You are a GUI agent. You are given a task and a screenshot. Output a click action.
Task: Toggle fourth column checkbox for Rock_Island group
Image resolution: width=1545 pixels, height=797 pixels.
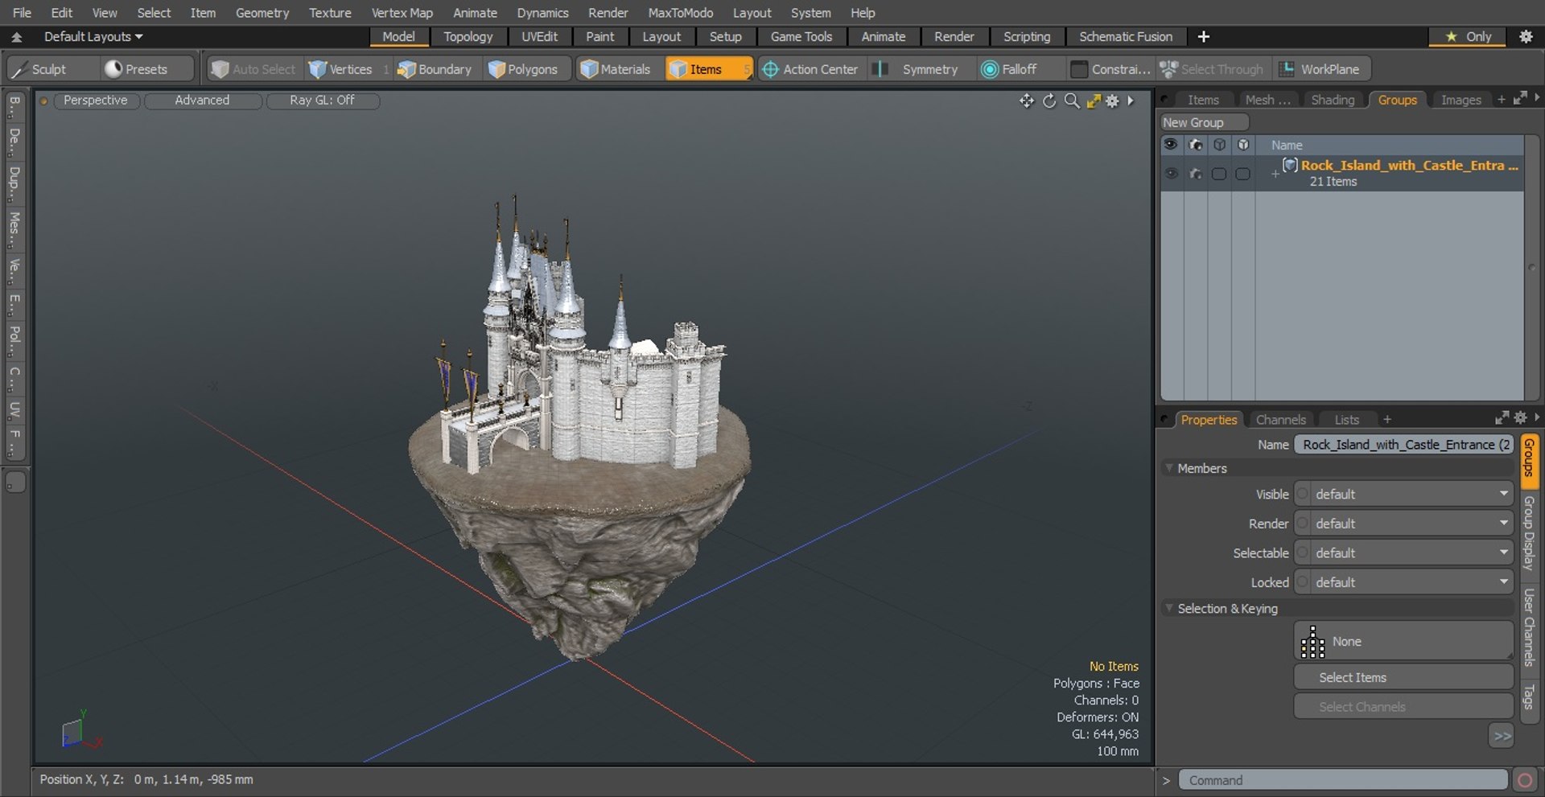pyautogui.click(x=1243, y=174)
